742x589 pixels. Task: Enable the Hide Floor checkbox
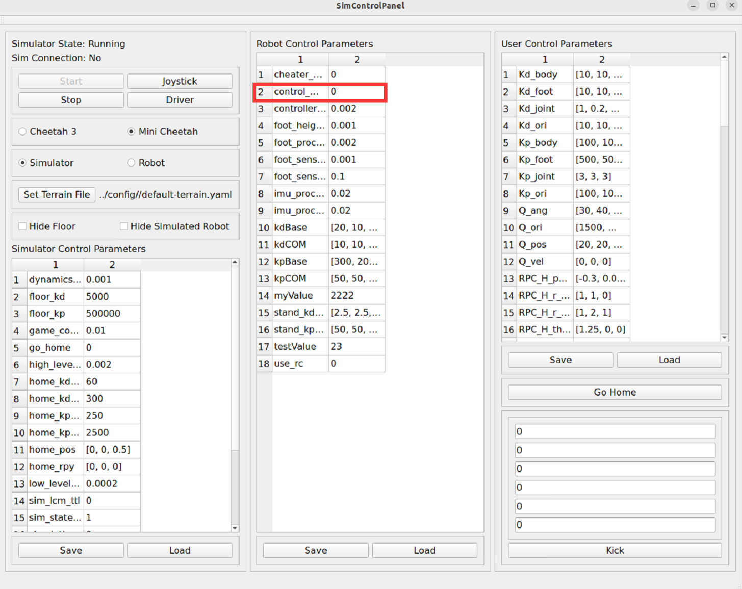(22, 226)
